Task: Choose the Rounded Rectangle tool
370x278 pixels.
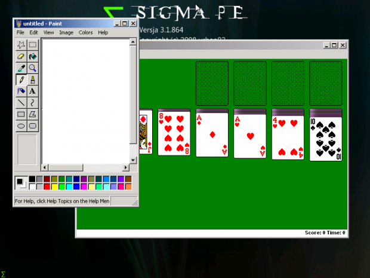Action: (x=33, y=126)
